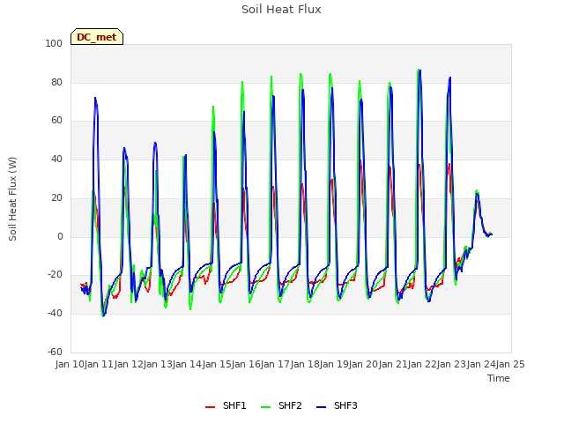Click the Jan 22 x-axis label
This screenshot has width=564, height=423.
422,364
